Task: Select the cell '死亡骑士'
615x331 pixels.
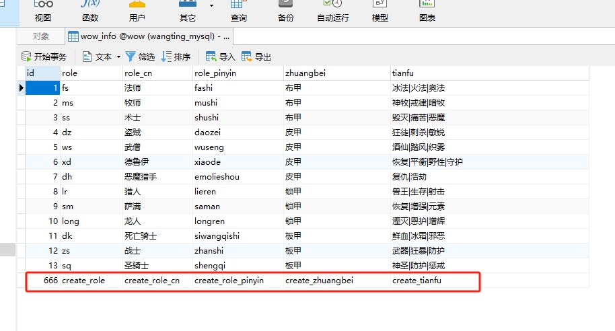Action: coord(157,236)
